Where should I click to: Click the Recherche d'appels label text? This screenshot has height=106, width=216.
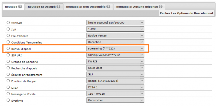[24, 68]
